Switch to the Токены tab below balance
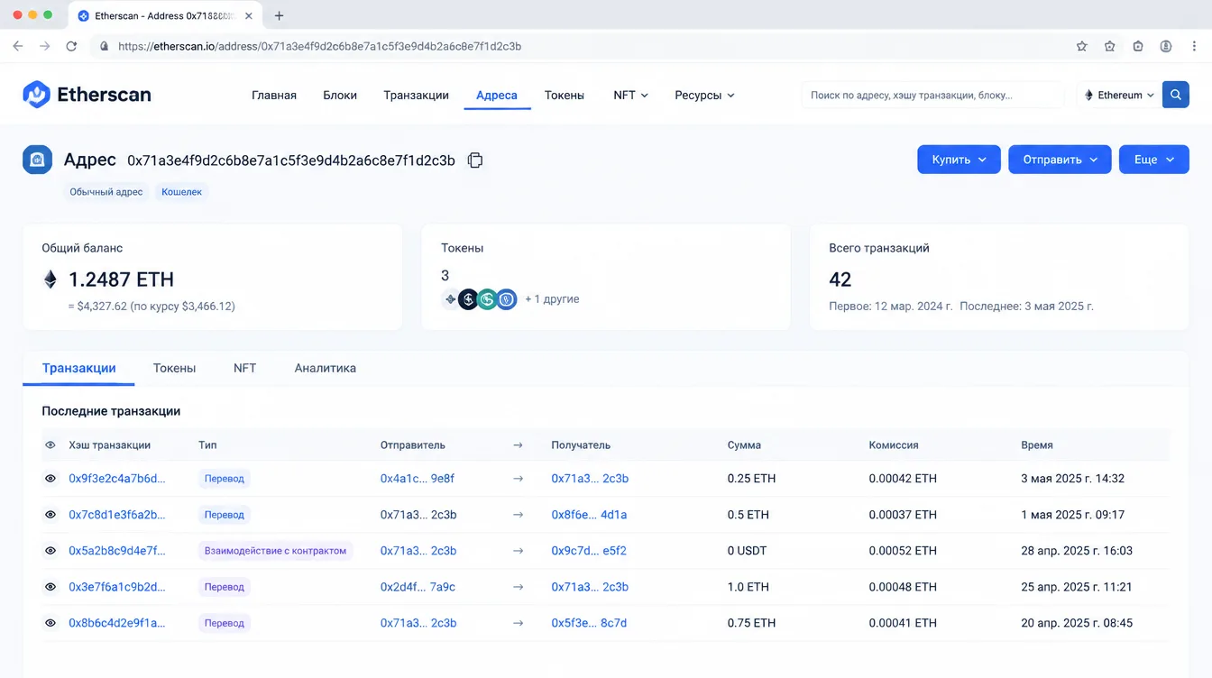 point(174,368)
